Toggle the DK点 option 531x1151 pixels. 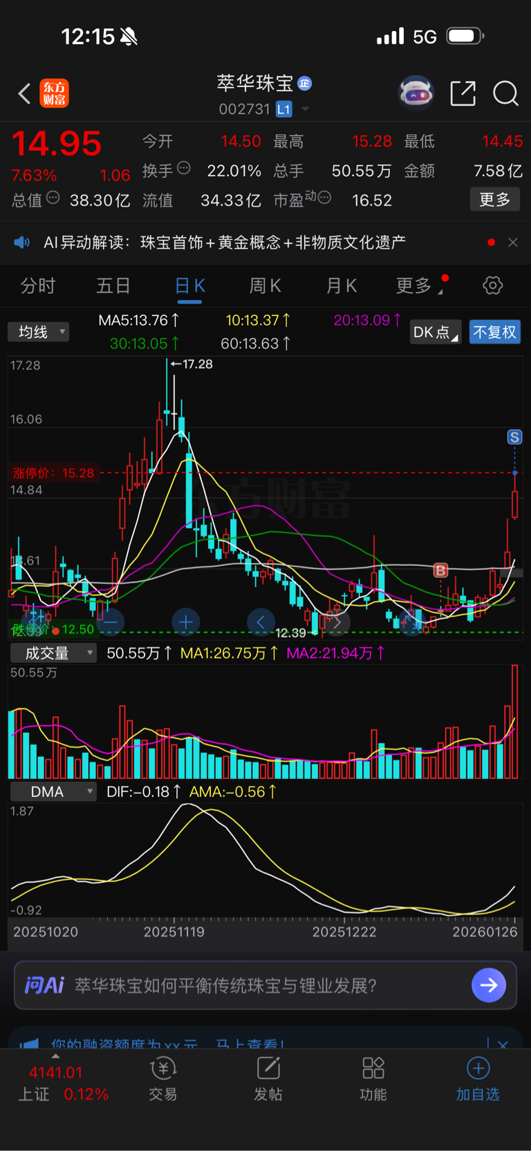pyautogui.click(x=435, y=333)
